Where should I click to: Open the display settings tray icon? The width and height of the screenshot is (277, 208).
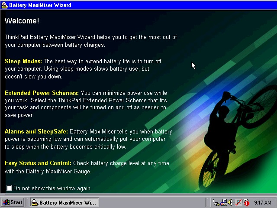224,202
